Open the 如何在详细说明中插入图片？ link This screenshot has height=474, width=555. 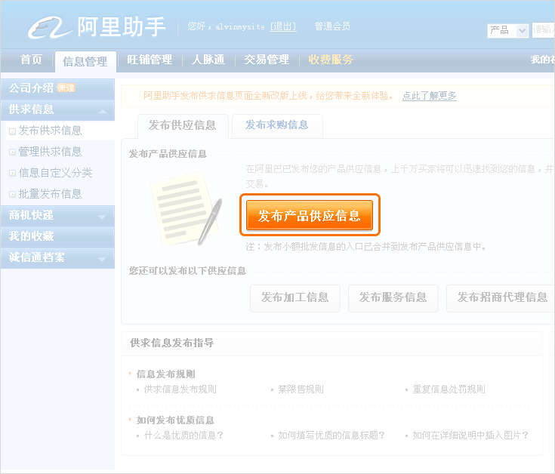point(470,436)
